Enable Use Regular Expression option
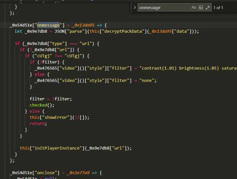Viewport: 237px width, 179px height. point(208,7)
